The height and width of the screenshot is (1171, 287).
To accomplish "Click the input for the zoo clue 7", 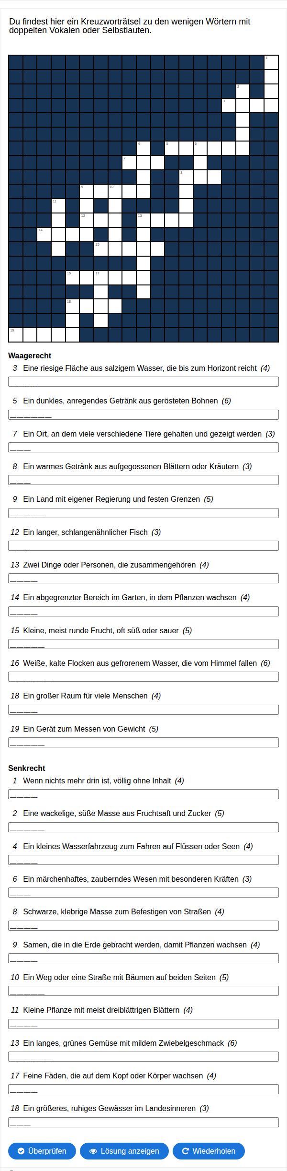I will [x=143, y=448].
